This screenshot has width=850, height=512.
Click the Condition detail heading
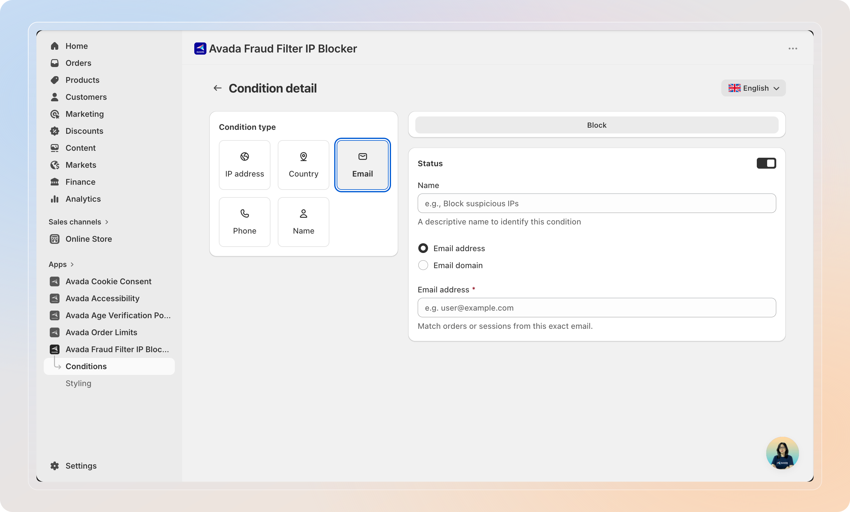[x=273, y=88]
